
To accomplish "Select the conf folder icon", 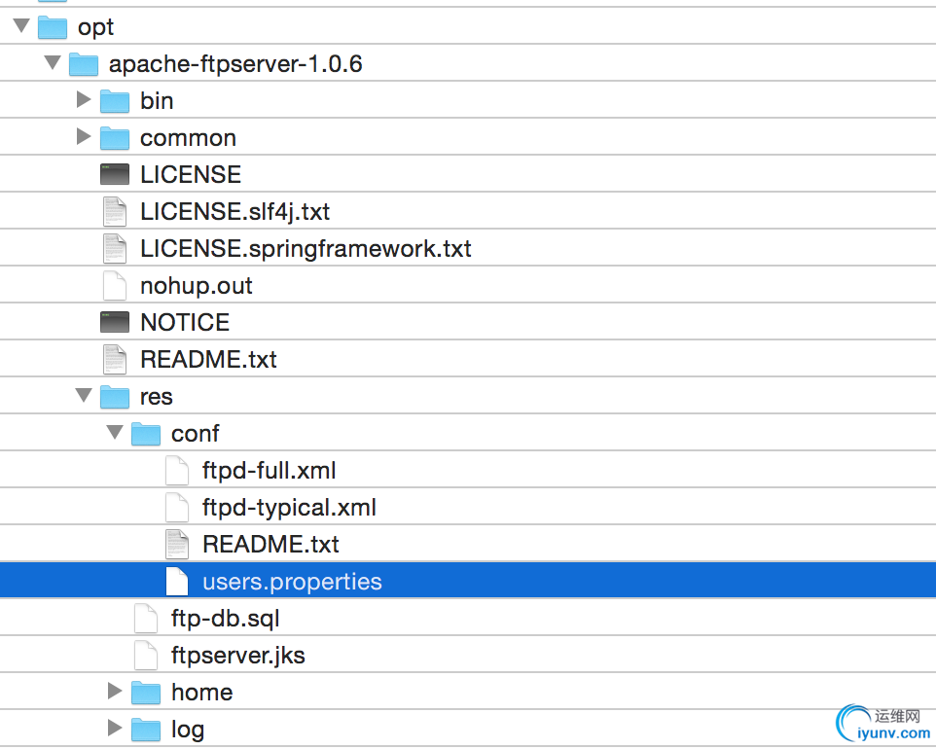I will (146, 434).
